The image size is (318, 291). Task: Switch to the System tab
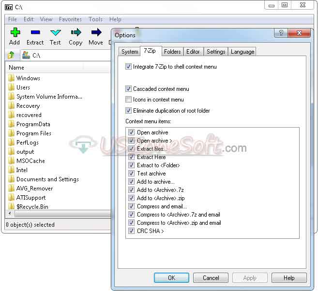point(130,52)
